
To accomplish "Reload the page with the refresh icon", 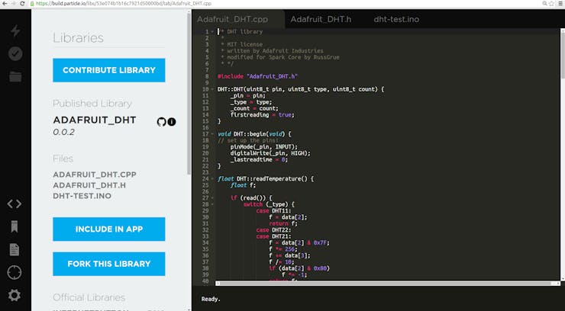I will pos(22,4).
